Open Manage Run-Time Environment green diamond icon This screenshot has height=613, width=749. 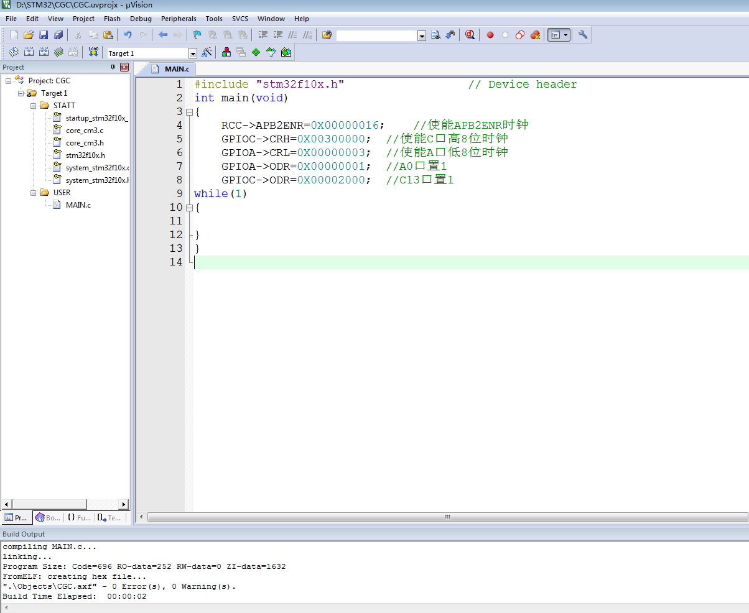tap(256, 52)
